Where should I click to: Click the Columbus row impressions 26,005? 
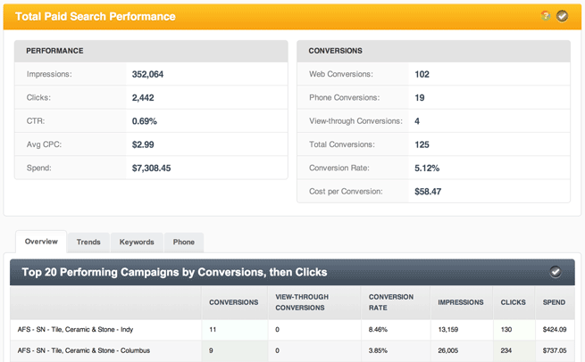tap(448, 350)
